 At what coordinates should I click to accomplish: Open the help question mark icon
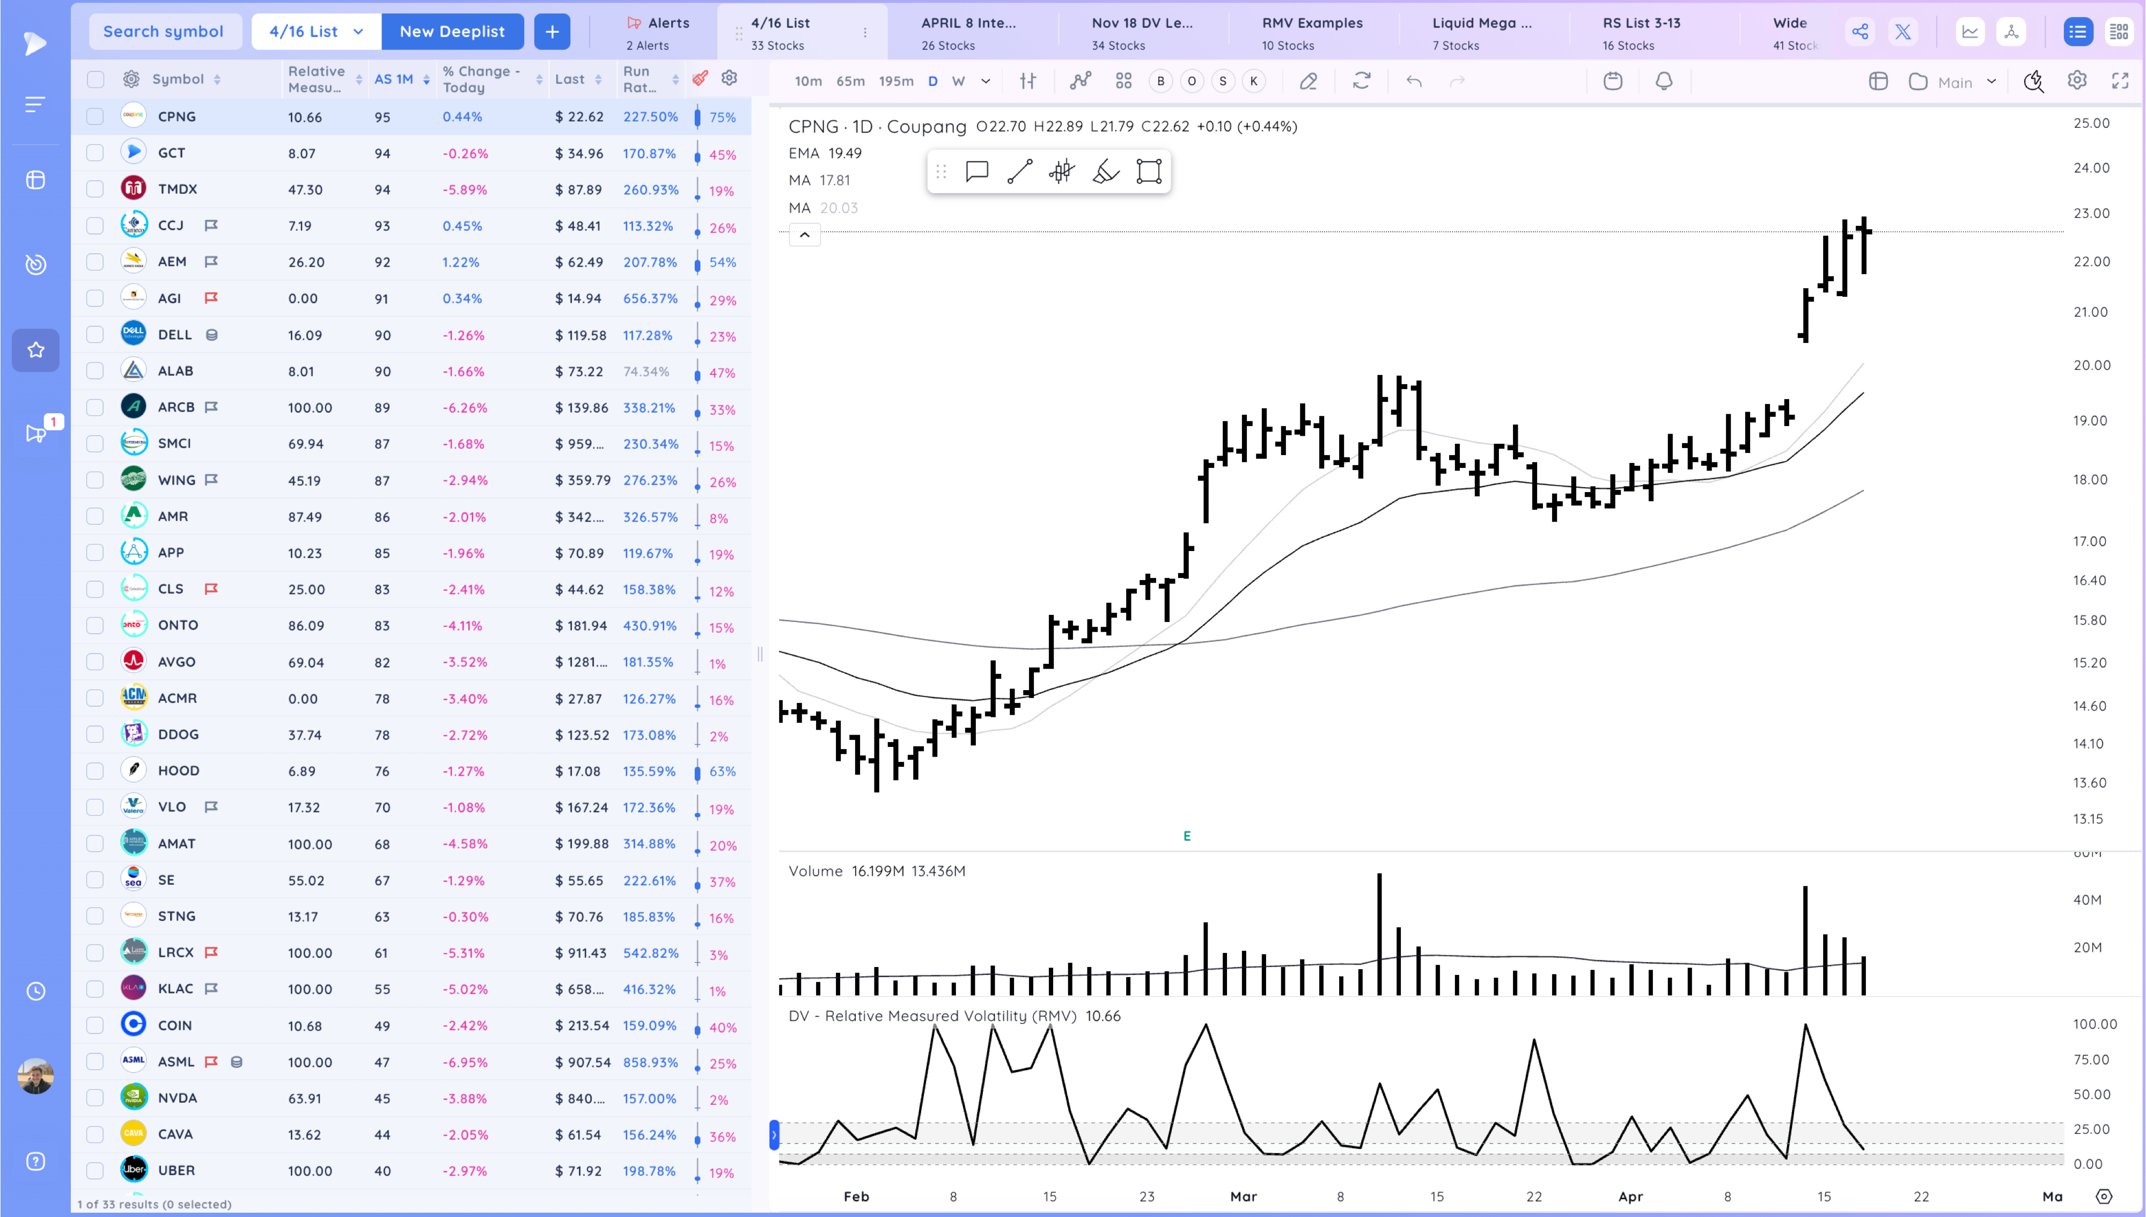[x=35, y=1162]
